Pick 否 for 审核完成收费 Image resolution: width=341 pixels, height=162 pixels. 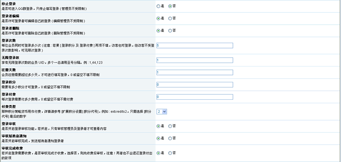point(170,153)
